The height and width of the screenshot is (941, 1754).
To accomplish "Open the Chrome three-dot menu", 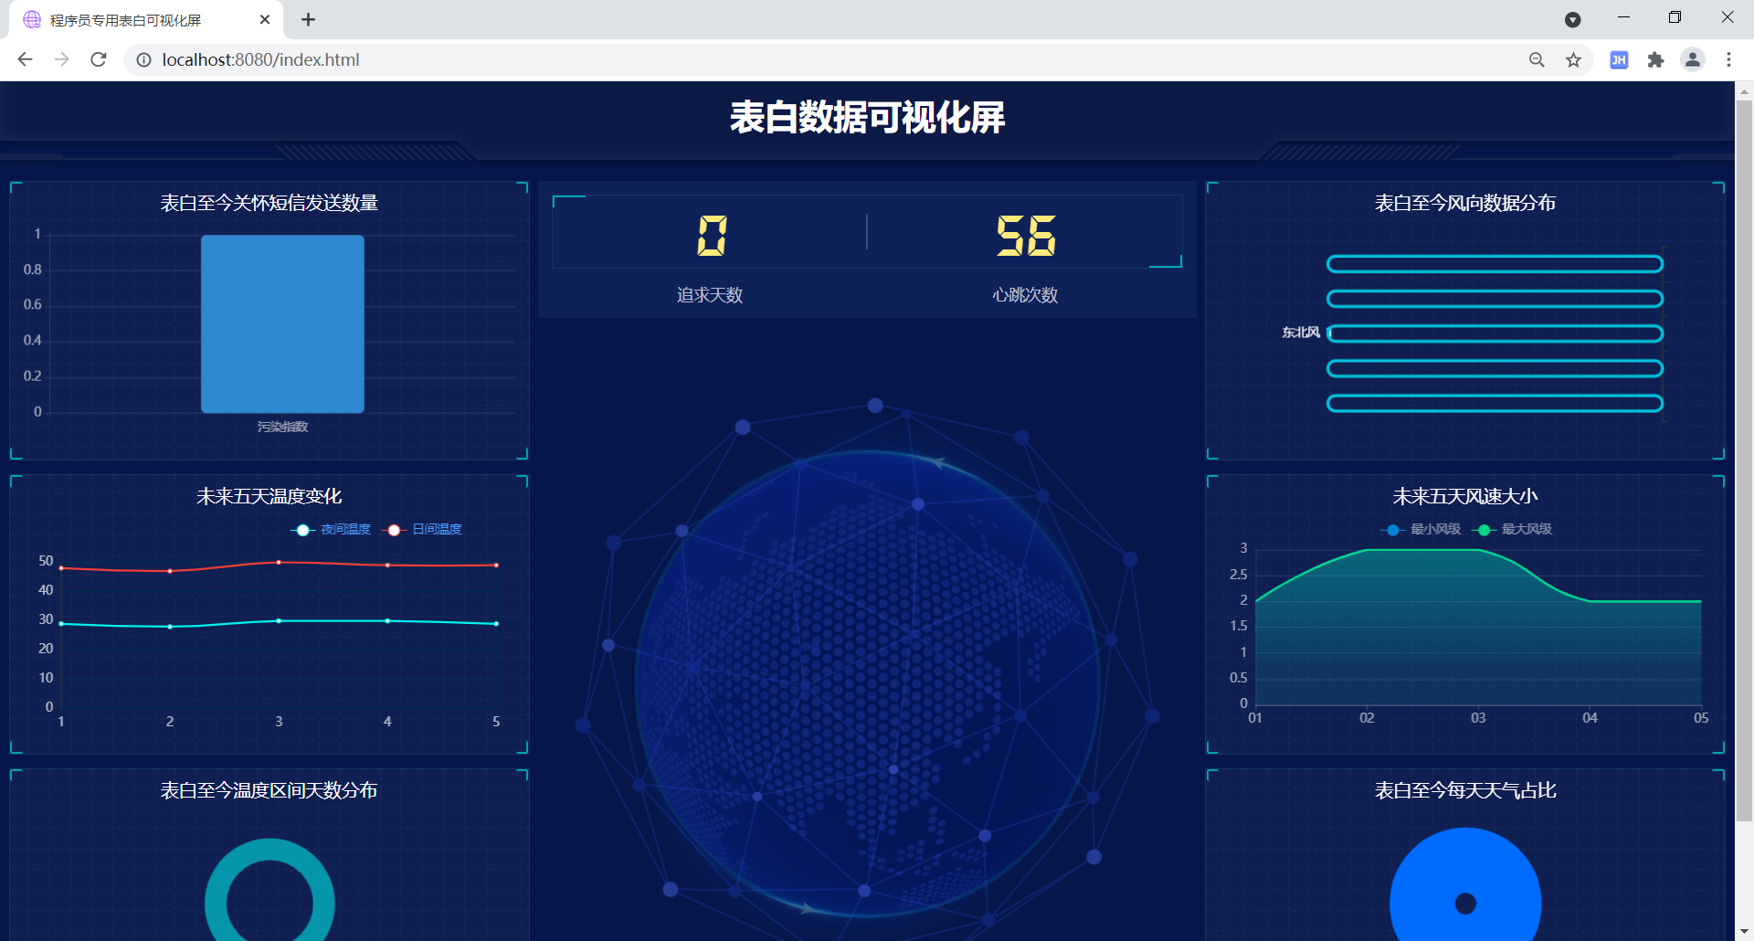I will tap(1728, 59).
